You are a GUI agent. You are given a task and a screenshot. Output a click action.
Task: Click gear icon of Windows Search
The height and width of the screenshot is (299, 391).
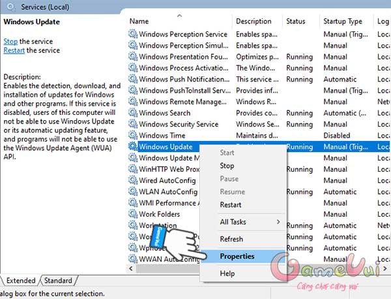point(133,113)
